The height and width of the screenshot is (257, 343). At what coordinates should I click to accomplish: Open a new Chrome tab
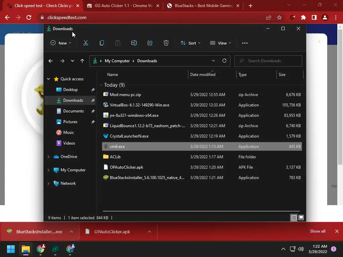251,6
